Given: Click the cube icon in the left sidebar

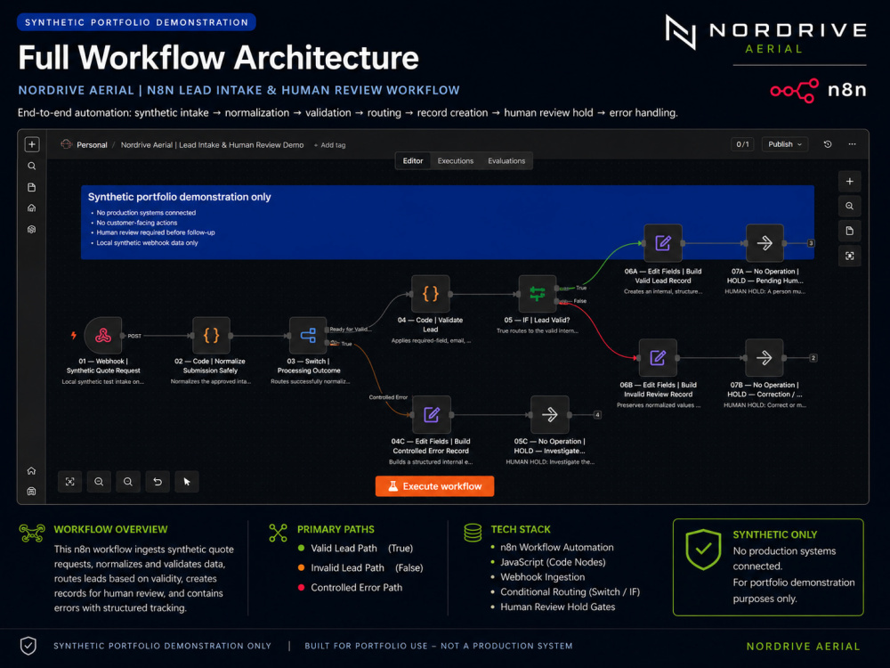Looking at the screenshot, I should pos(32,230).
